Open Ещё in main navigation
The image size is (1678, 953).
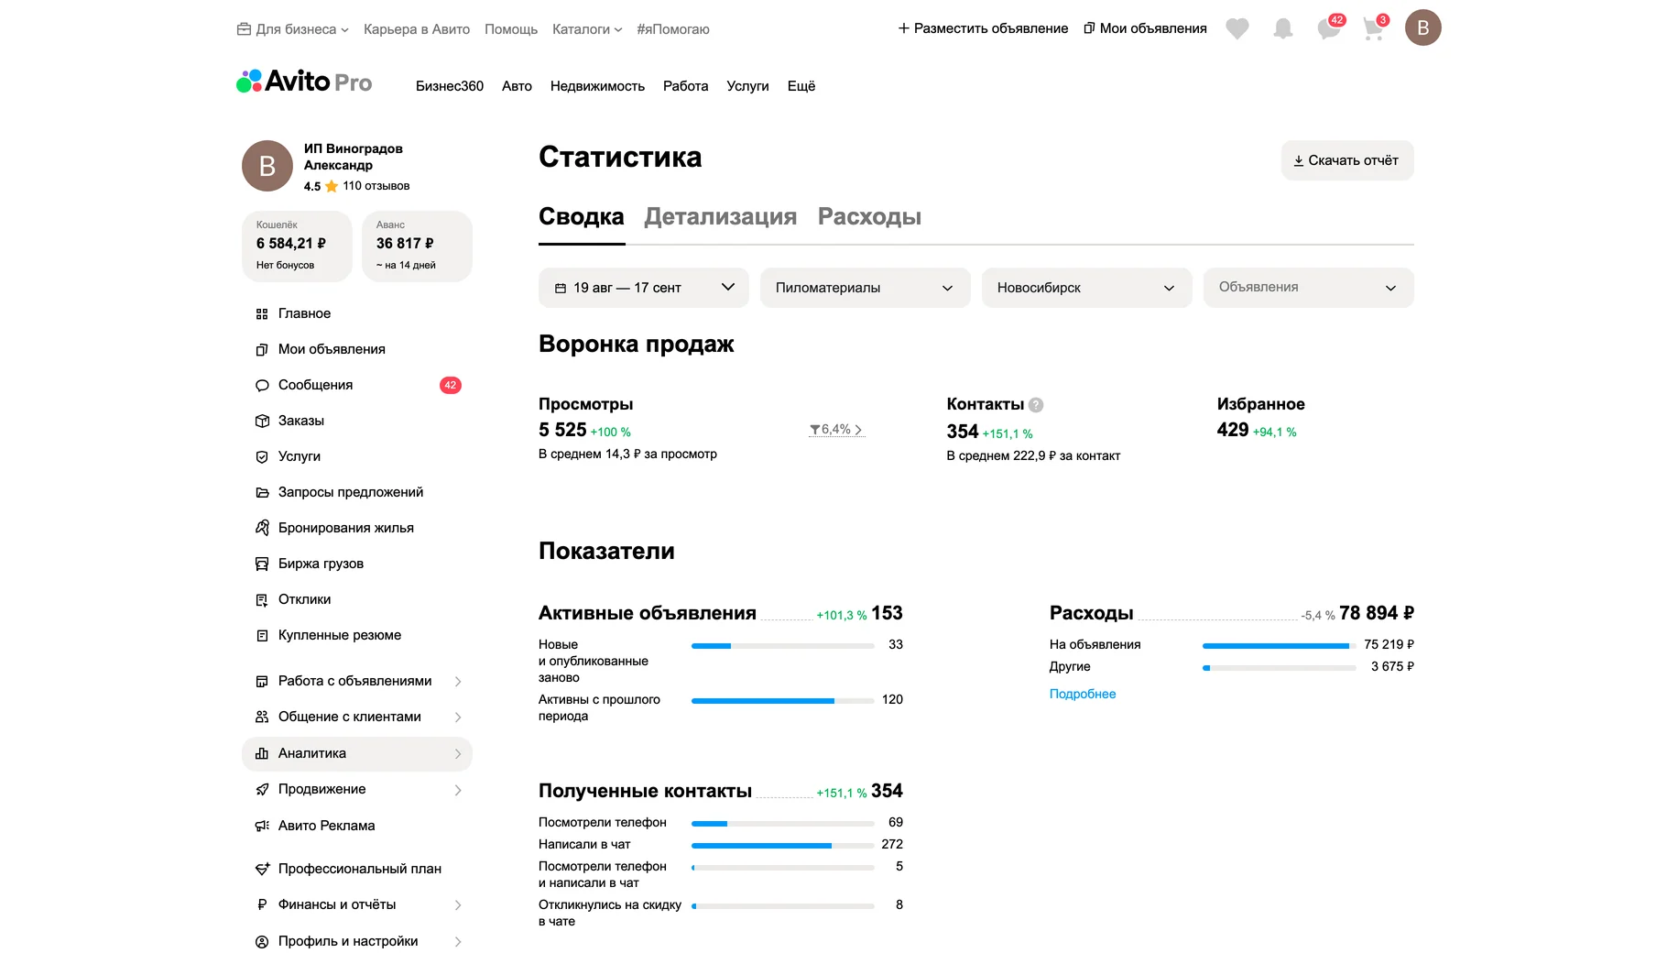[x=801, y=86]
